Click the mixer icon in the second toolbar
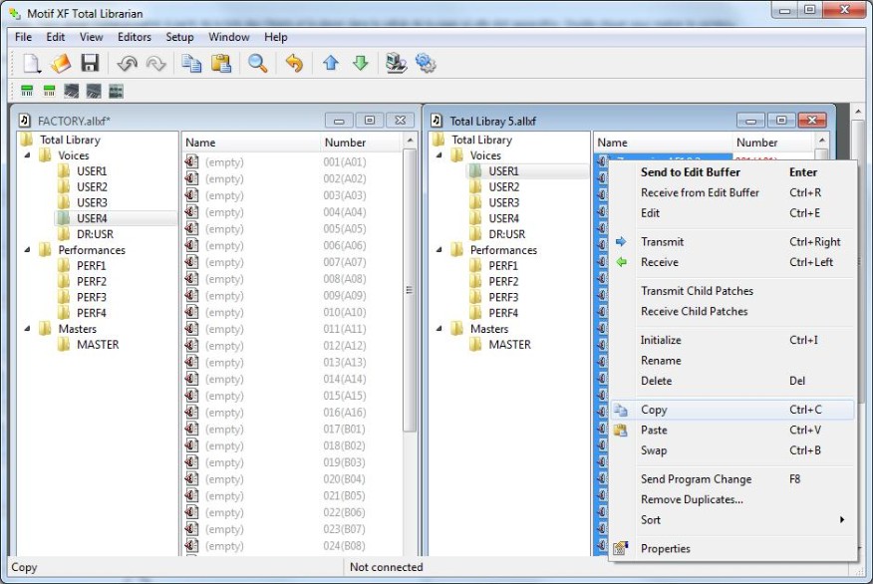This screenshot has height=584, width=873. (116, 91)
